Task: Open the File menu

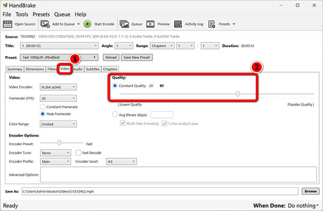Action: click(7, 15)
